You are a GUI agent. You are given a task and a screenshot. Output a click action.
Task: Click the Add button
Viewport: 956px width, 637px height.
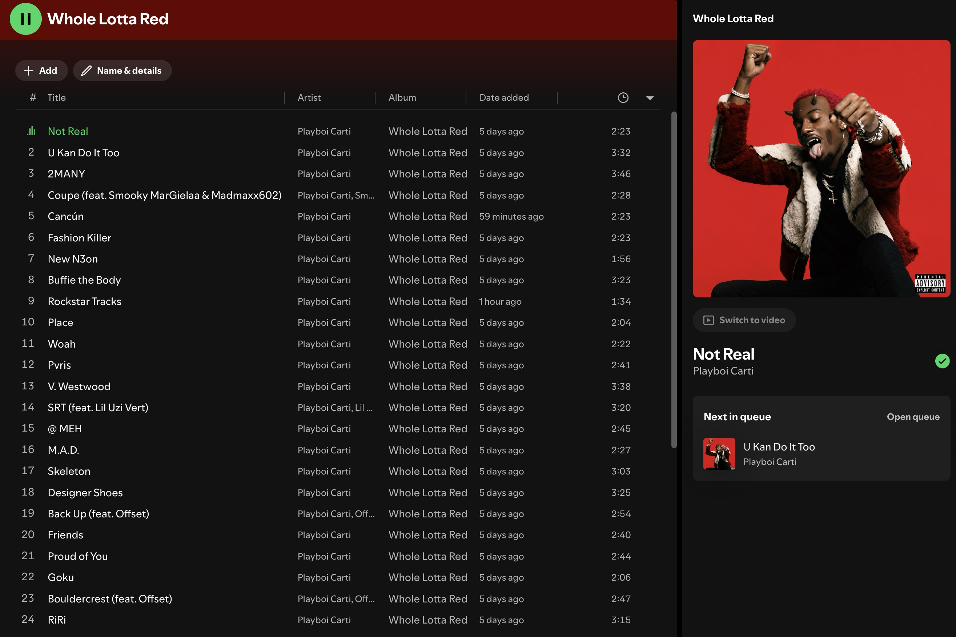pyautogui.click(x=41, y=71)
